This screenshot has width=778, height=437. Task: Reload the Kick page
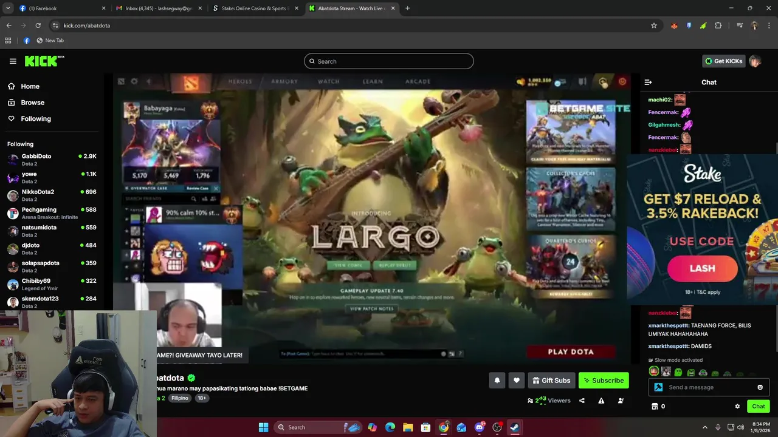pyautogui.click(x=38, y=25)
